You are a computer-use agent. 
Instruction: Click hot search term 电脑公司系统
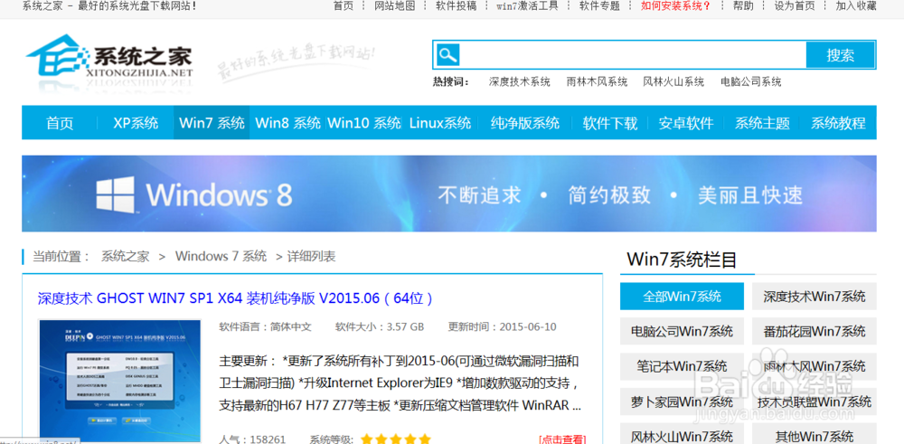(750, 82)
